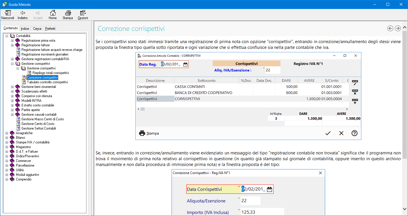Image resolution: width=408 pixels, height=216 pixels.
Task: Select the Moduli aggiuntivi tree entry
Action: (x=27, y=175)
